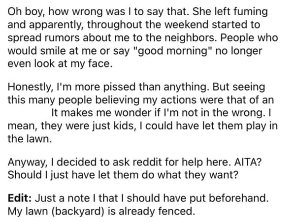Click the word "neighbors"
295x222 pixels.
[x=190, y=37]
